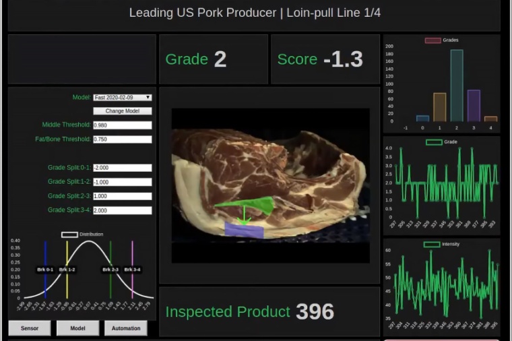Toggle the Intensity legend in bottom chart
The image size is (512, 341).
432,244
